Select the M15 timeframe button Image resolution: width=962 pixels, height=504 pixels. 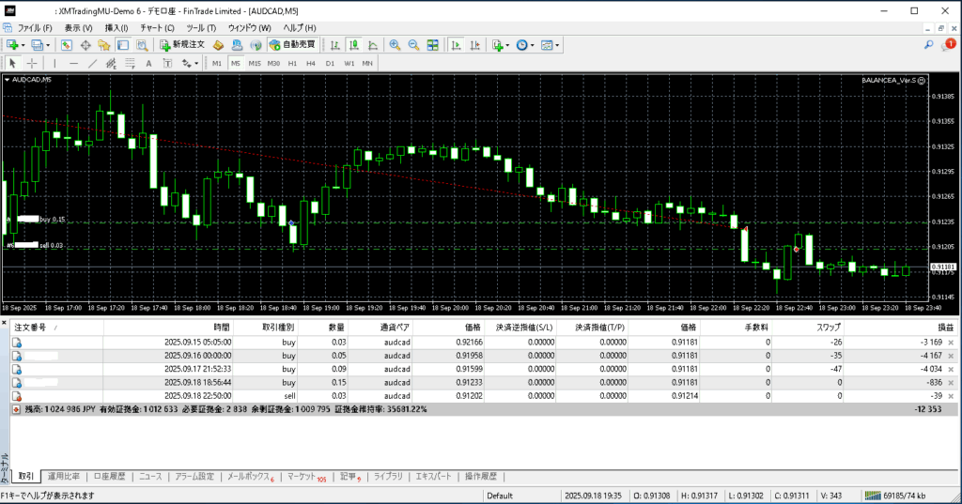254,63
